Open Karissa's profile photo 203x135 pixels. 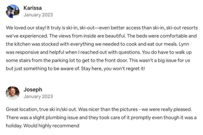pos(12,11)
